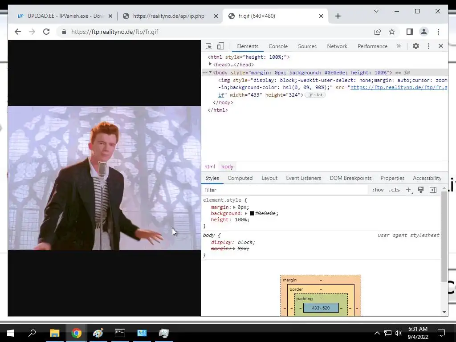
Task: Switch to the Elements tab
Action: coord(248,46)
